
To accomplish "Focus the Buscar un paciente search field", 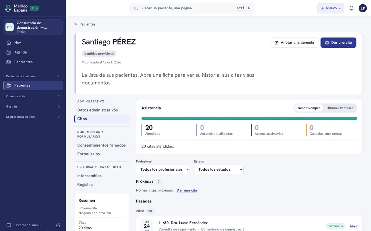I will (192, 8).
